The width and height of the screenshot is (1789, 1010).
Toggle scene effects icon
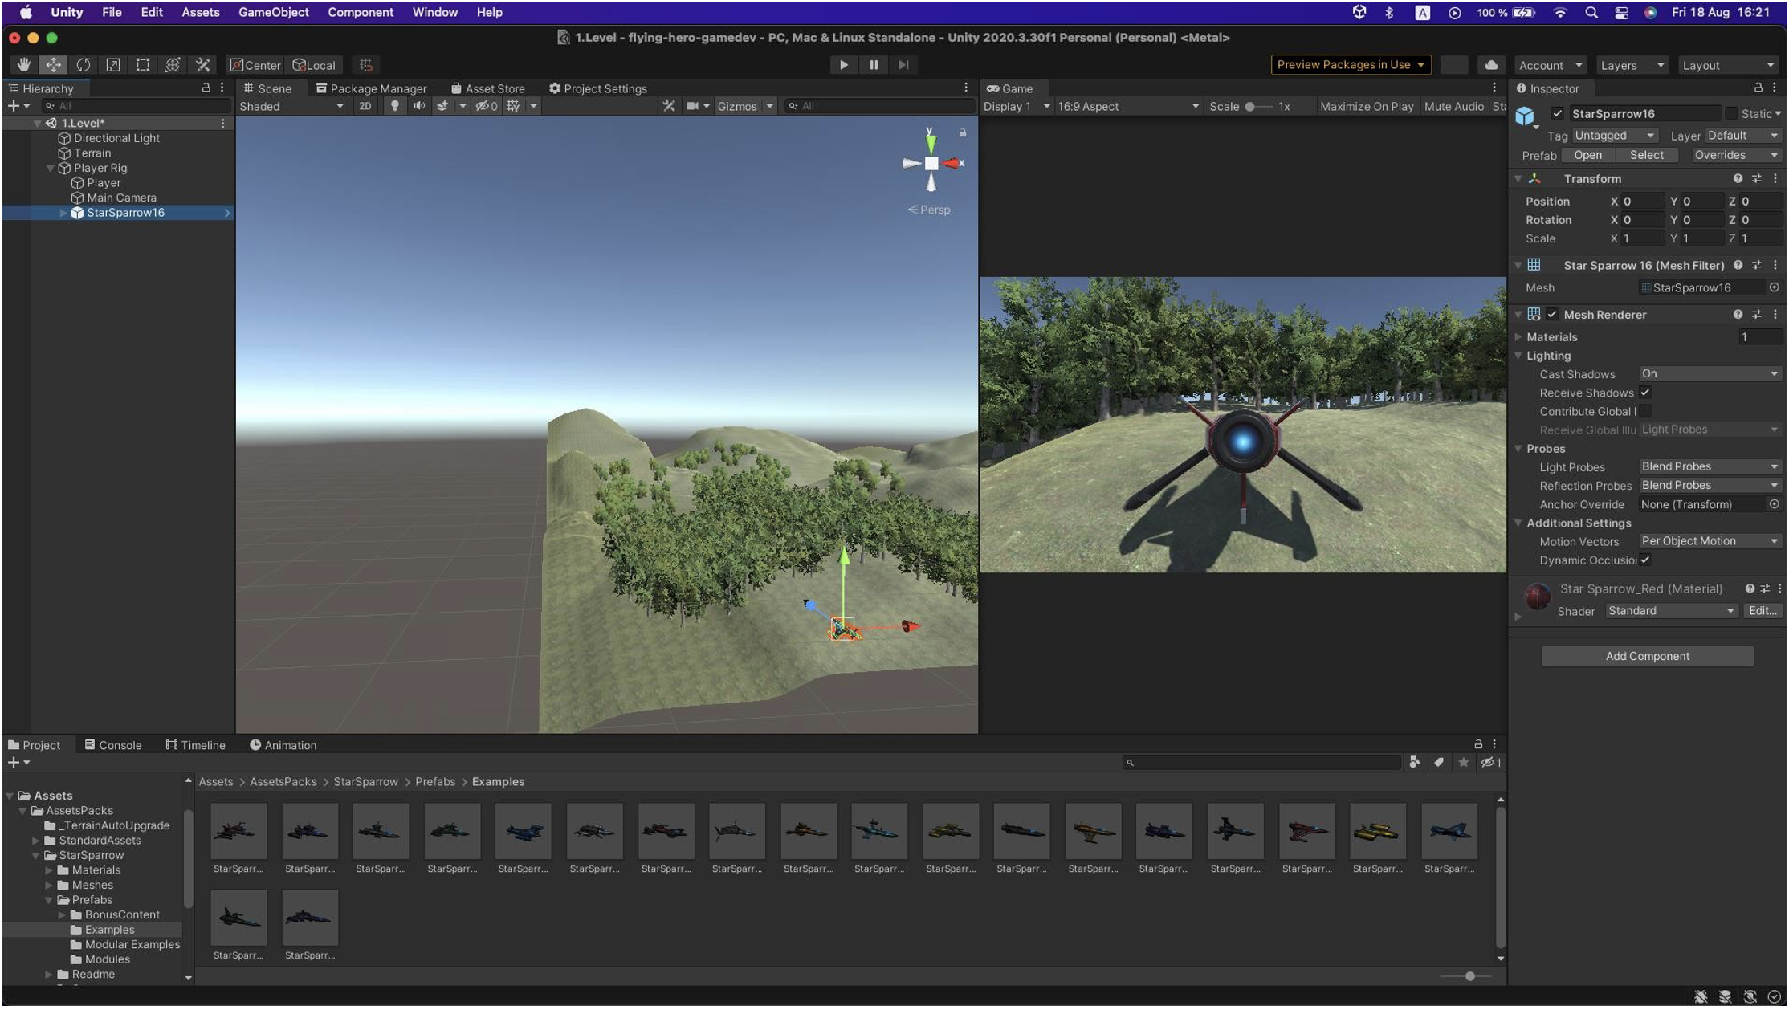click(442, 106)
